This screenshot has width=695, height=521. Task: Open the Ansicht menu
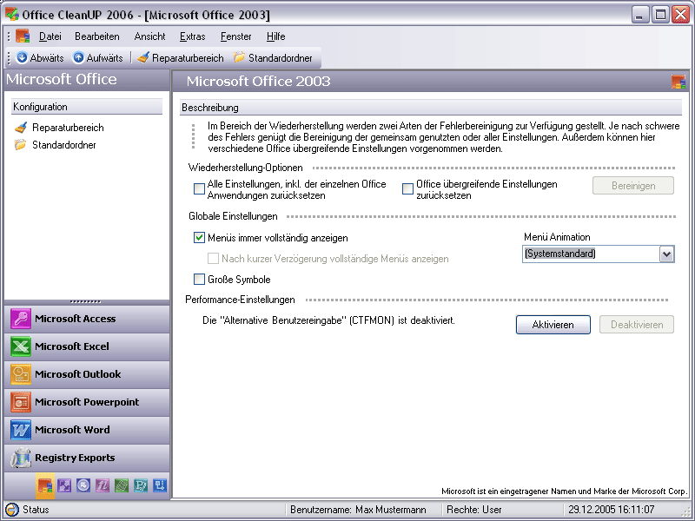click(149, 36)
